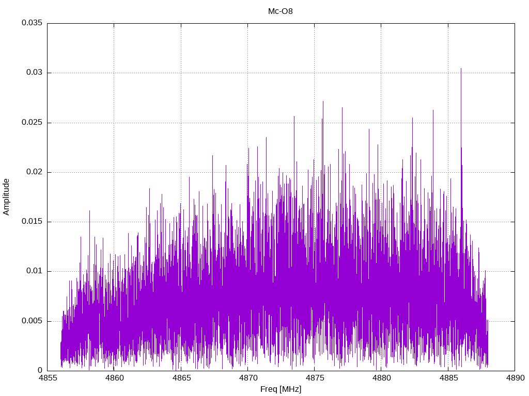Select the 0.035 y-axis tick label
The height and width of the screenshot is (396, 529).
click(32, 23)
